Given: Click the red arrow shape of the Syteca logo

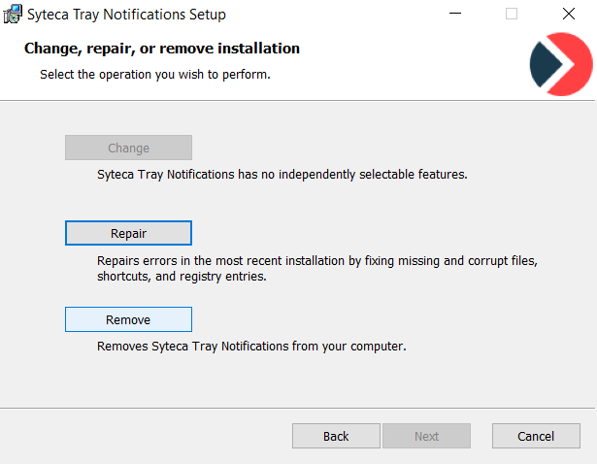Looking at the screenshot, I should [571, 64].
